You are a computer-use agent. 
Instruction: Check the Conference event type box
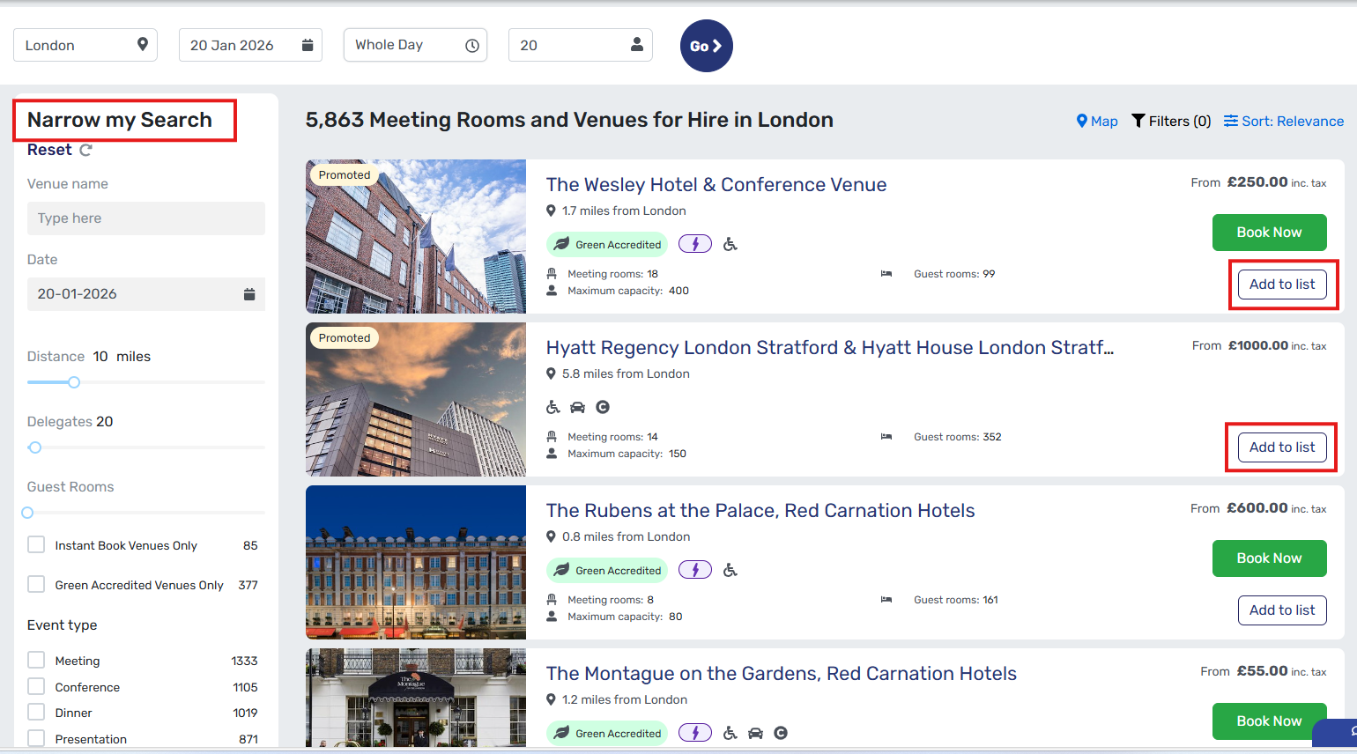tap(36, 686)
